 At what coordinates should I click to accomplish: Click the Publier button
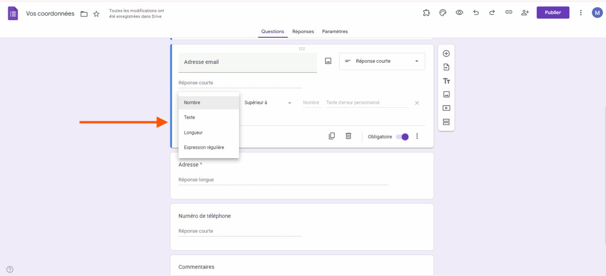[x=552, y=12]
